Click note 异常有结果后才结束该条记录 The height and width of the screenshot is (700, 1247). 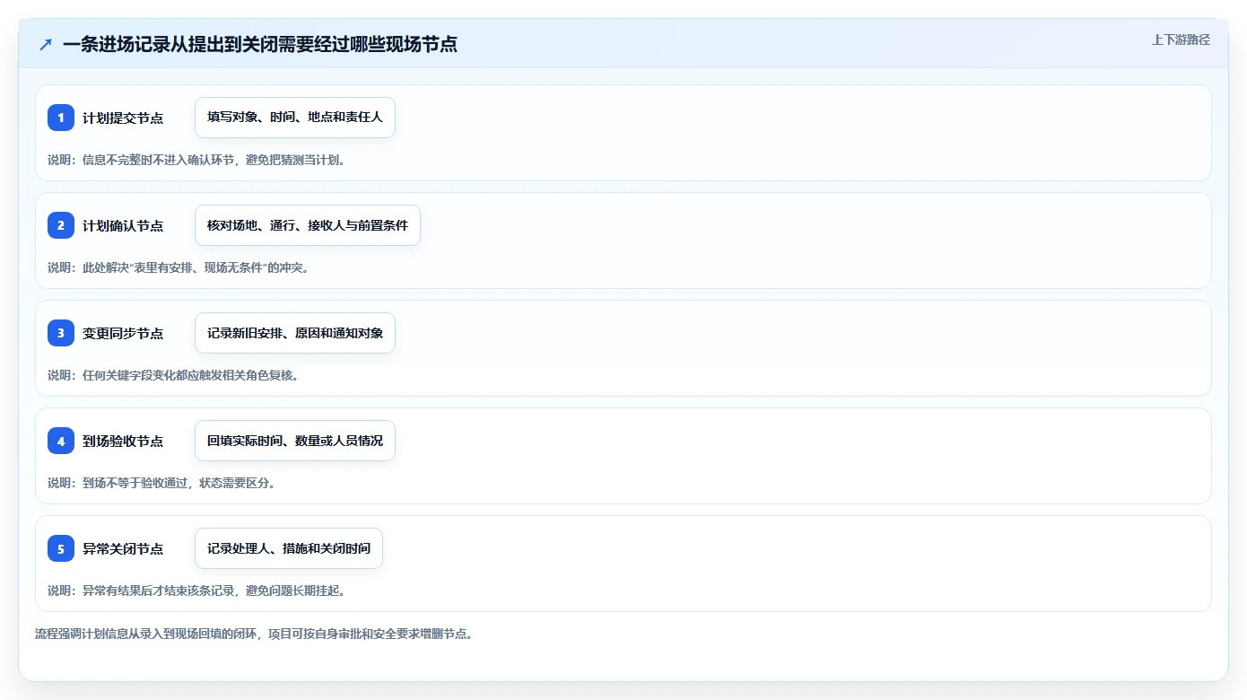click(196, 591)
